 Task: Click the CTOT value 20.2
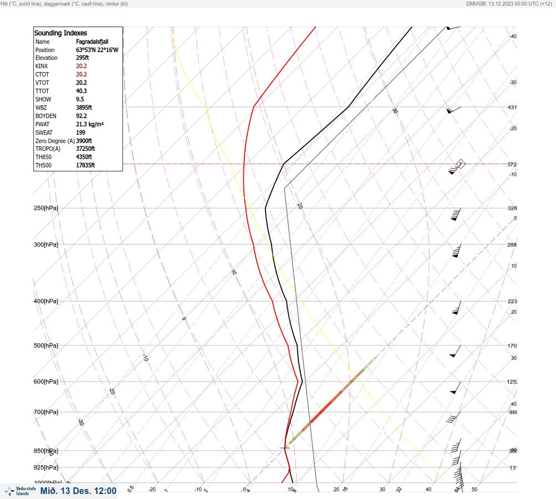[81, 74]
